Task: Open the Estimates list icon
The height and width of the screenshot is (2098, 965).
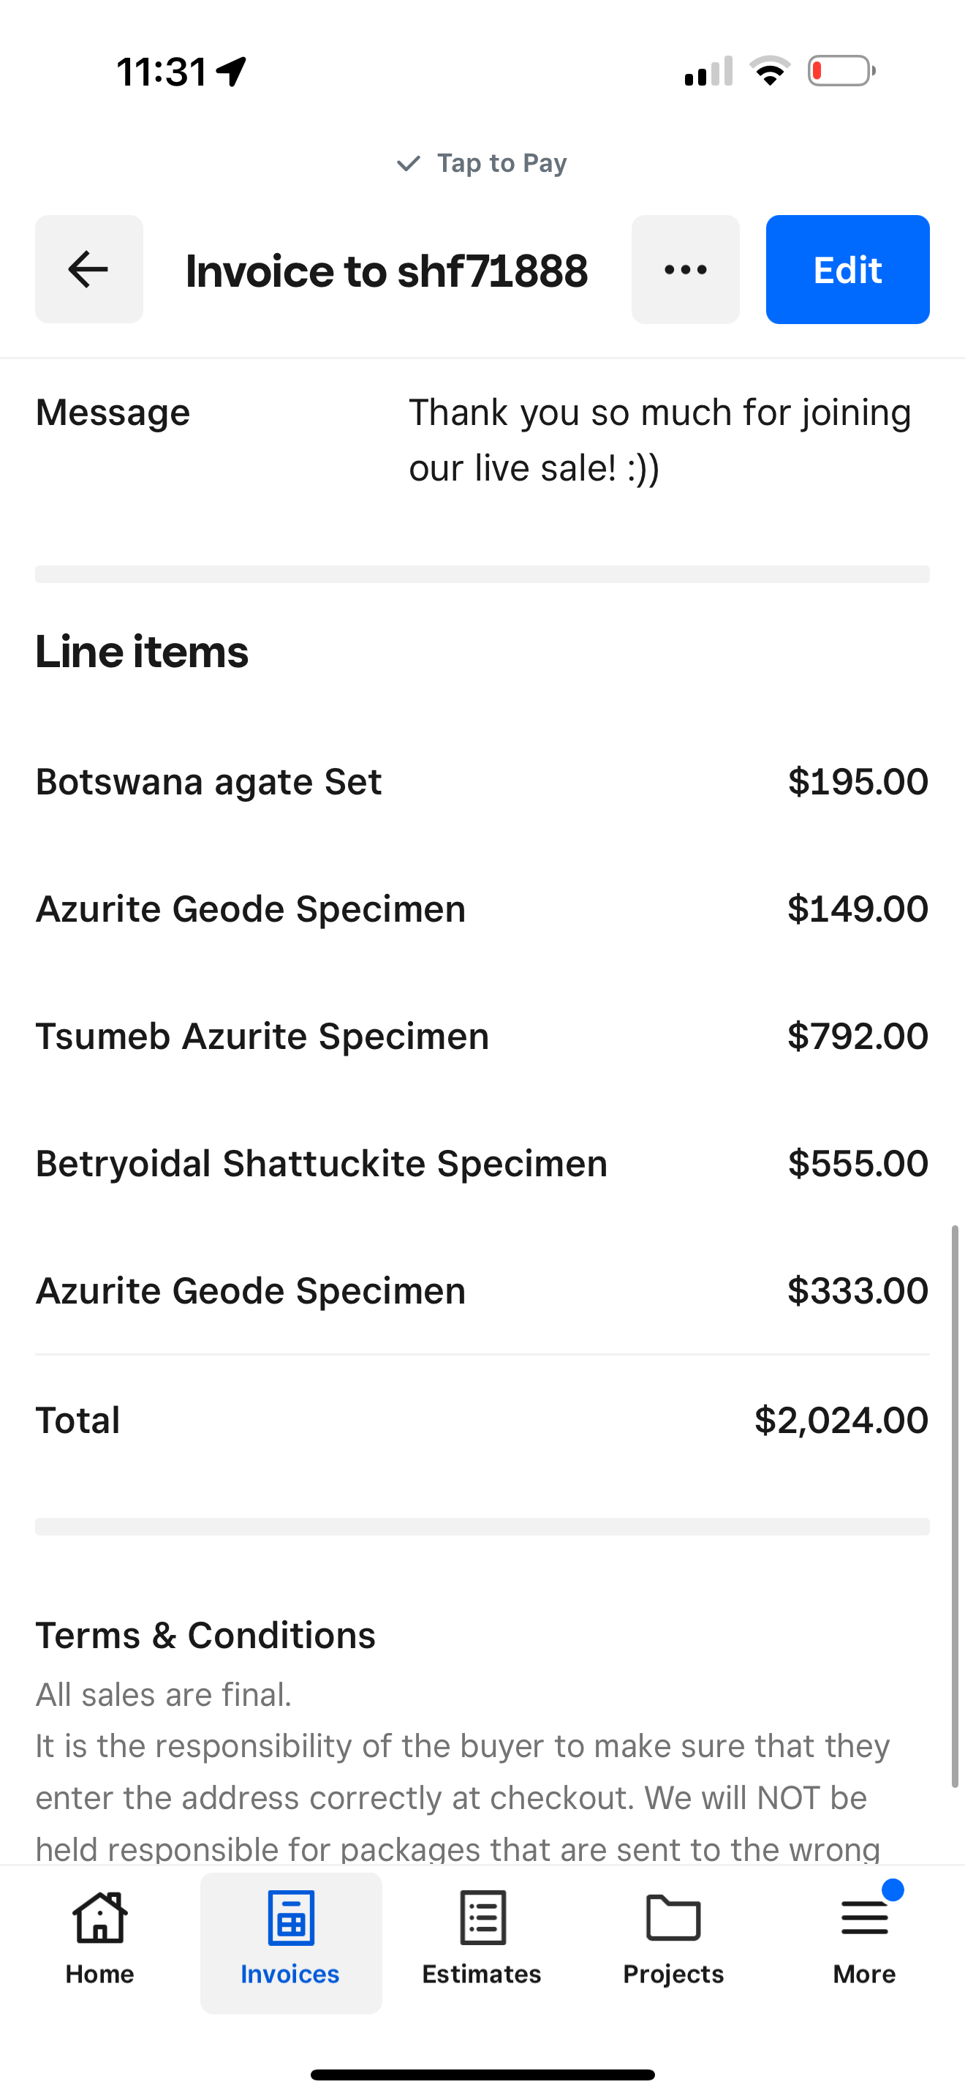Action: click(482, 1918)
